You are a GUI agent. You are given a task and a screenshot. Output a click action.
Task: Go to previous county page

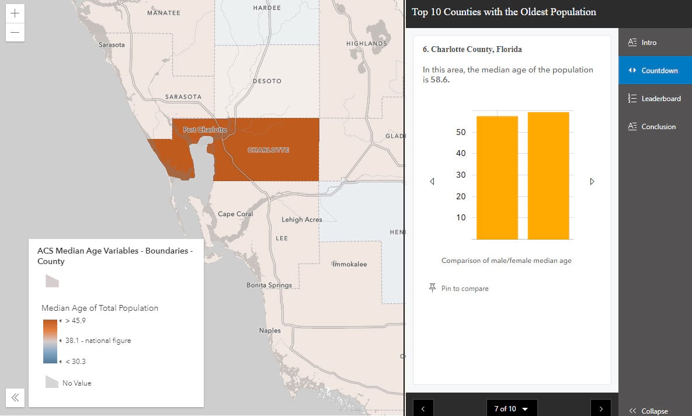pos(423,408)
